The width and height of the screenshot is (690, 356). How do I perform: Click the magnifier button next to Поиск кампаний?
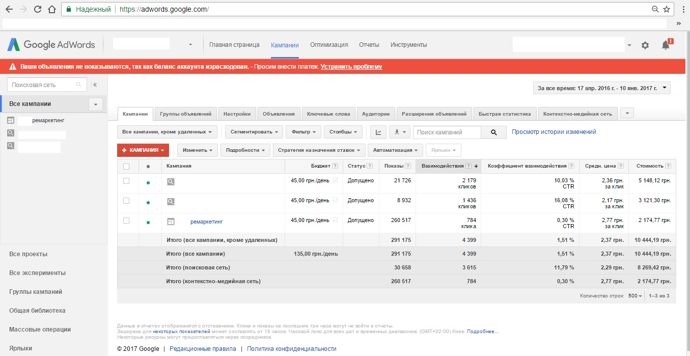pos(493,132)
